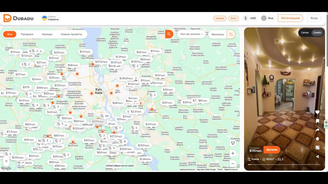This screenshot has height=184, width=328.
Task: Open Google Maps Terms link
Action: [x=220, y=169]
